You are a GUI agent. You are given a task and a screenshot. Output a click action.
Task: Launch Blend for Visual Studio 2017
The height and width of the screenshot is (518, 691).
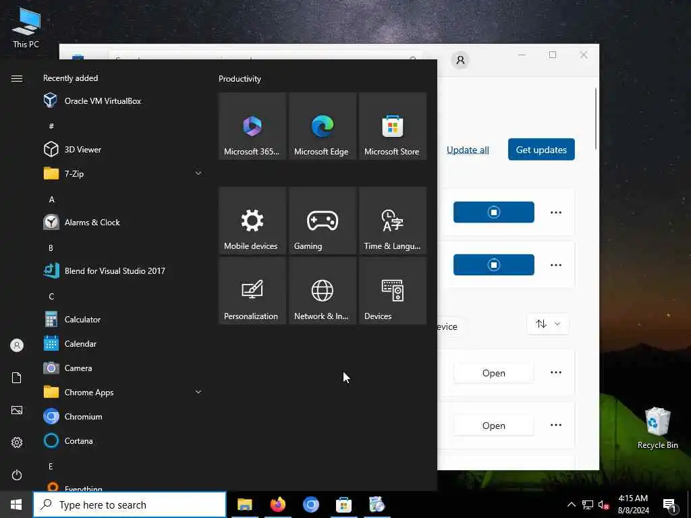tap(121, 270)
